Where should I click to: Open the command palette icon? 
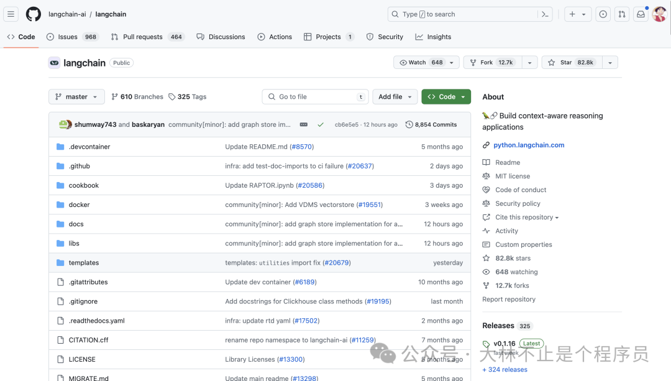pyautogui.click(x=545, y=14)
